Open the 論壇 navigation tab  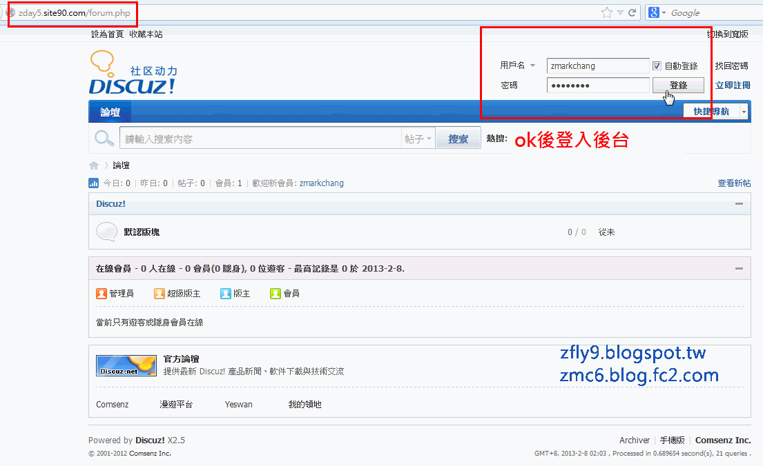[110, 112]
